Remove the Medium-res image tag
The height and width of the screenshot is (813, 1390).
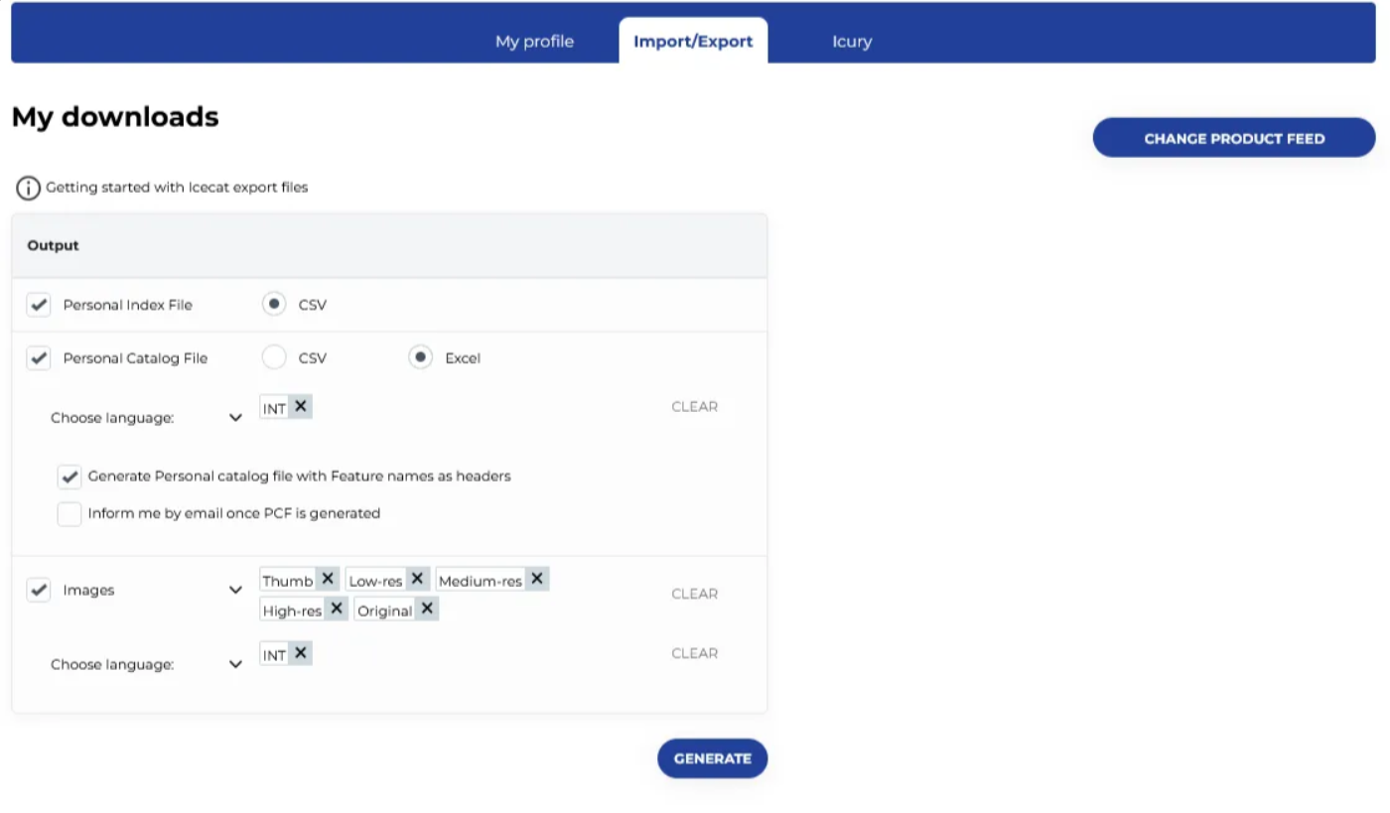pyautogui.click(x=537, y=580)
